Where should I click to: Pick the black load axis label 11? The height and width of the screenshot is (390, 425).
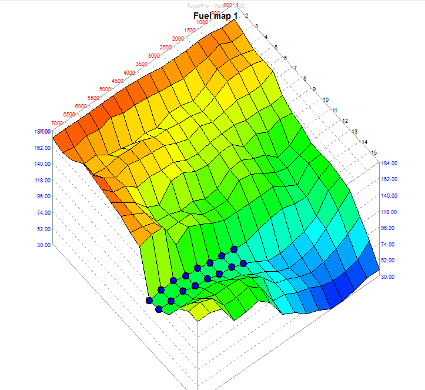point(334,111)
